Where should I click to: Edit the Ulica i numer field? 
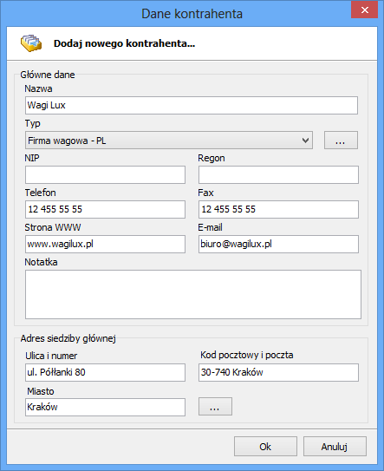point(105,372)
